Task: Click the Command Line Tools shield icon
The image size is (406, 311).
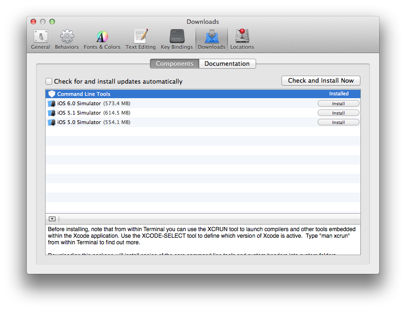Action: pyautogui.click(x=52, y=94)
